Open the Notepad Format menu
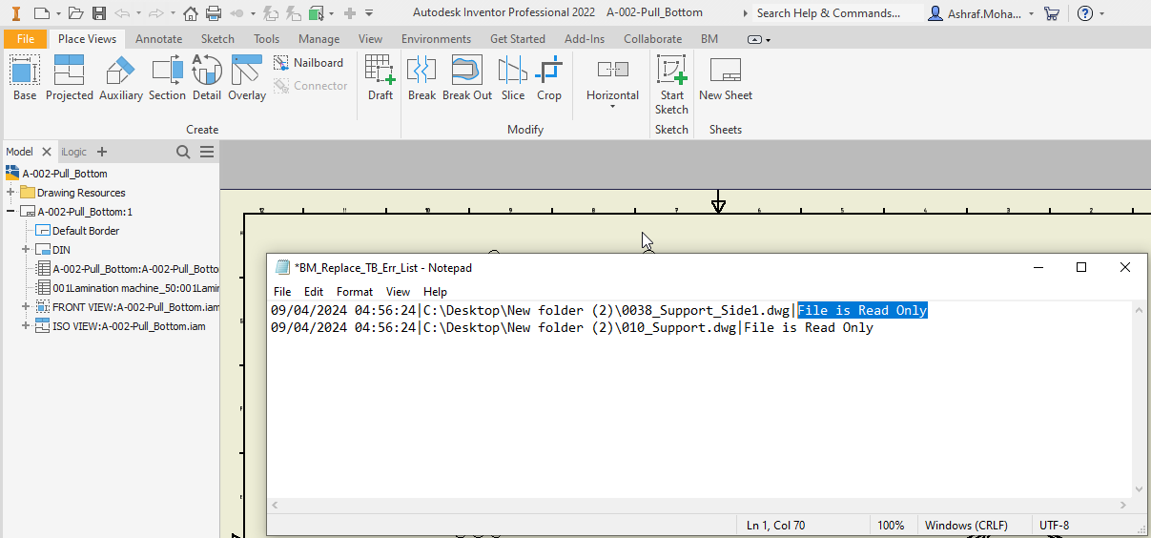 355,292
